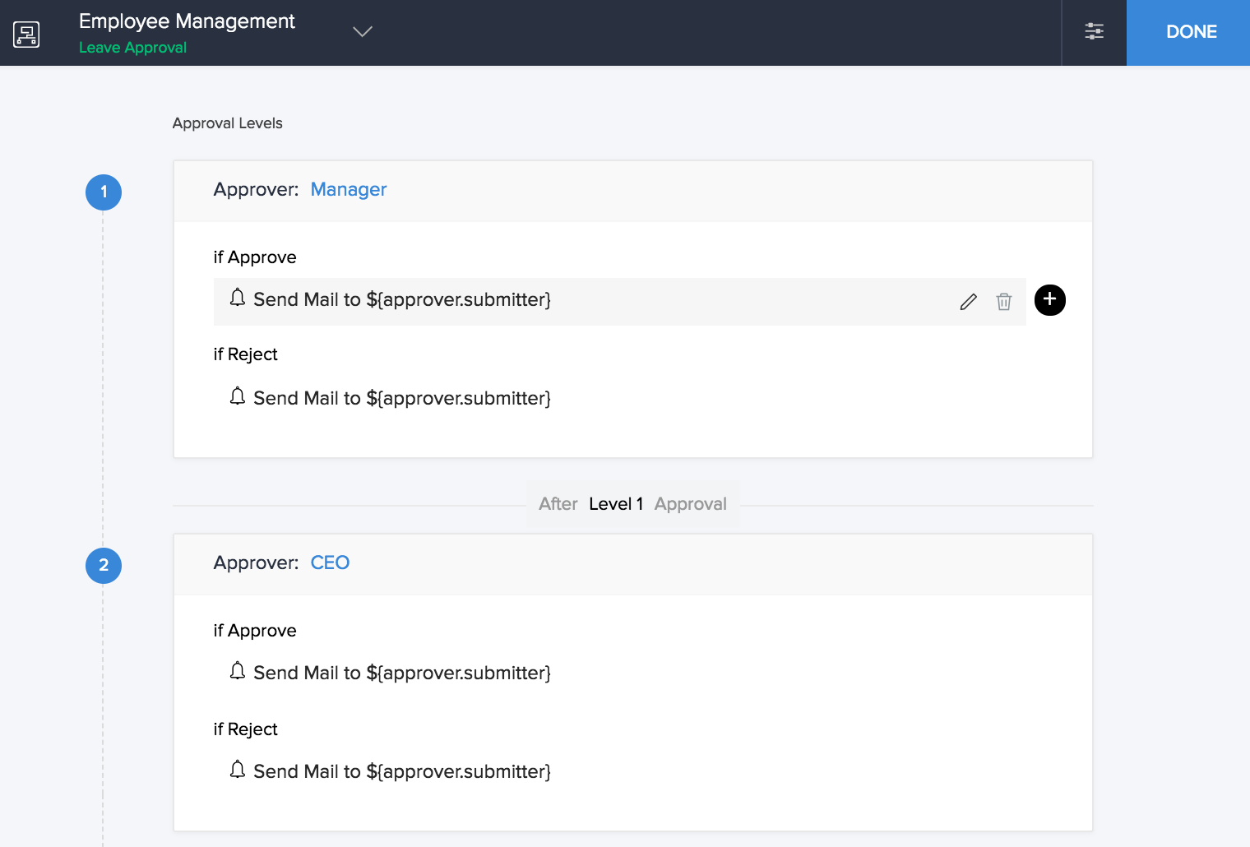
Task: Click bell icon in Manager reject action
Action: click(238, 396)
